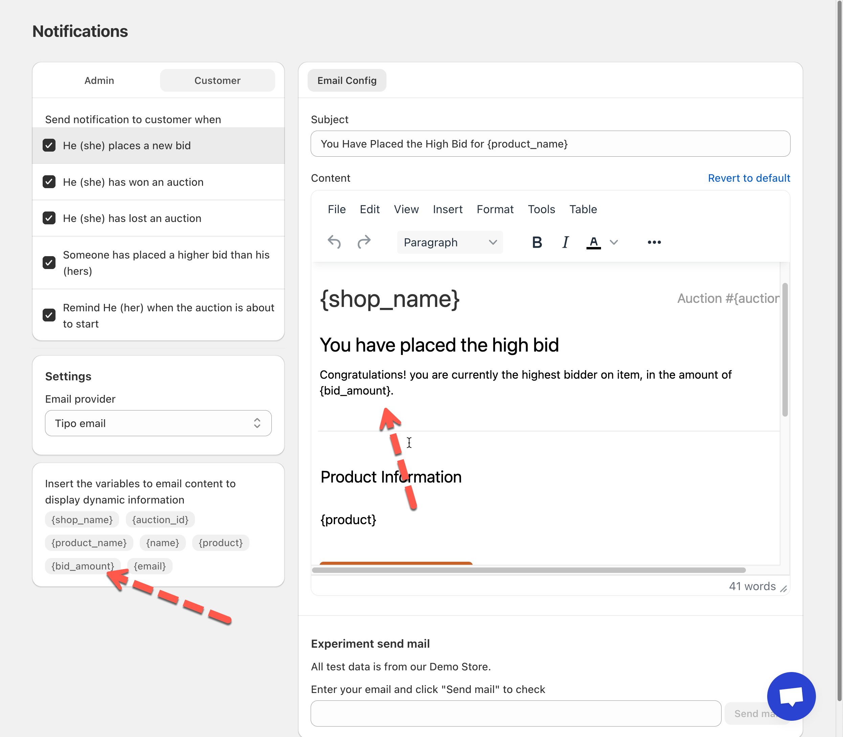Open the Email provider dropdown
Image resolution: width=843 pixels, height=737 pixels.
coord(158,423)
